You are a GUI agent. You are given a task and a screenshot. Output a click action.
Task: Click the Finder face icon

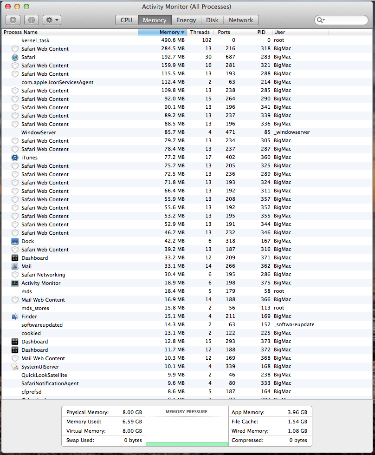tap(15, 317)
